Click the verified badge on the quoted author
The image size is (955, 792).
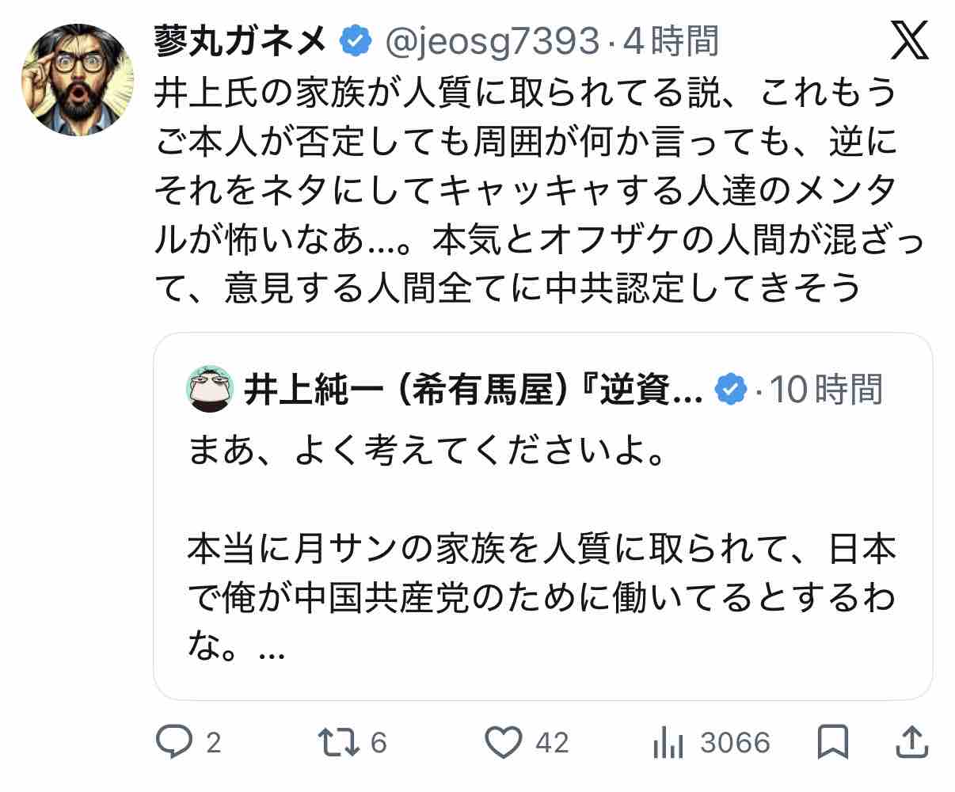(731, 389)
